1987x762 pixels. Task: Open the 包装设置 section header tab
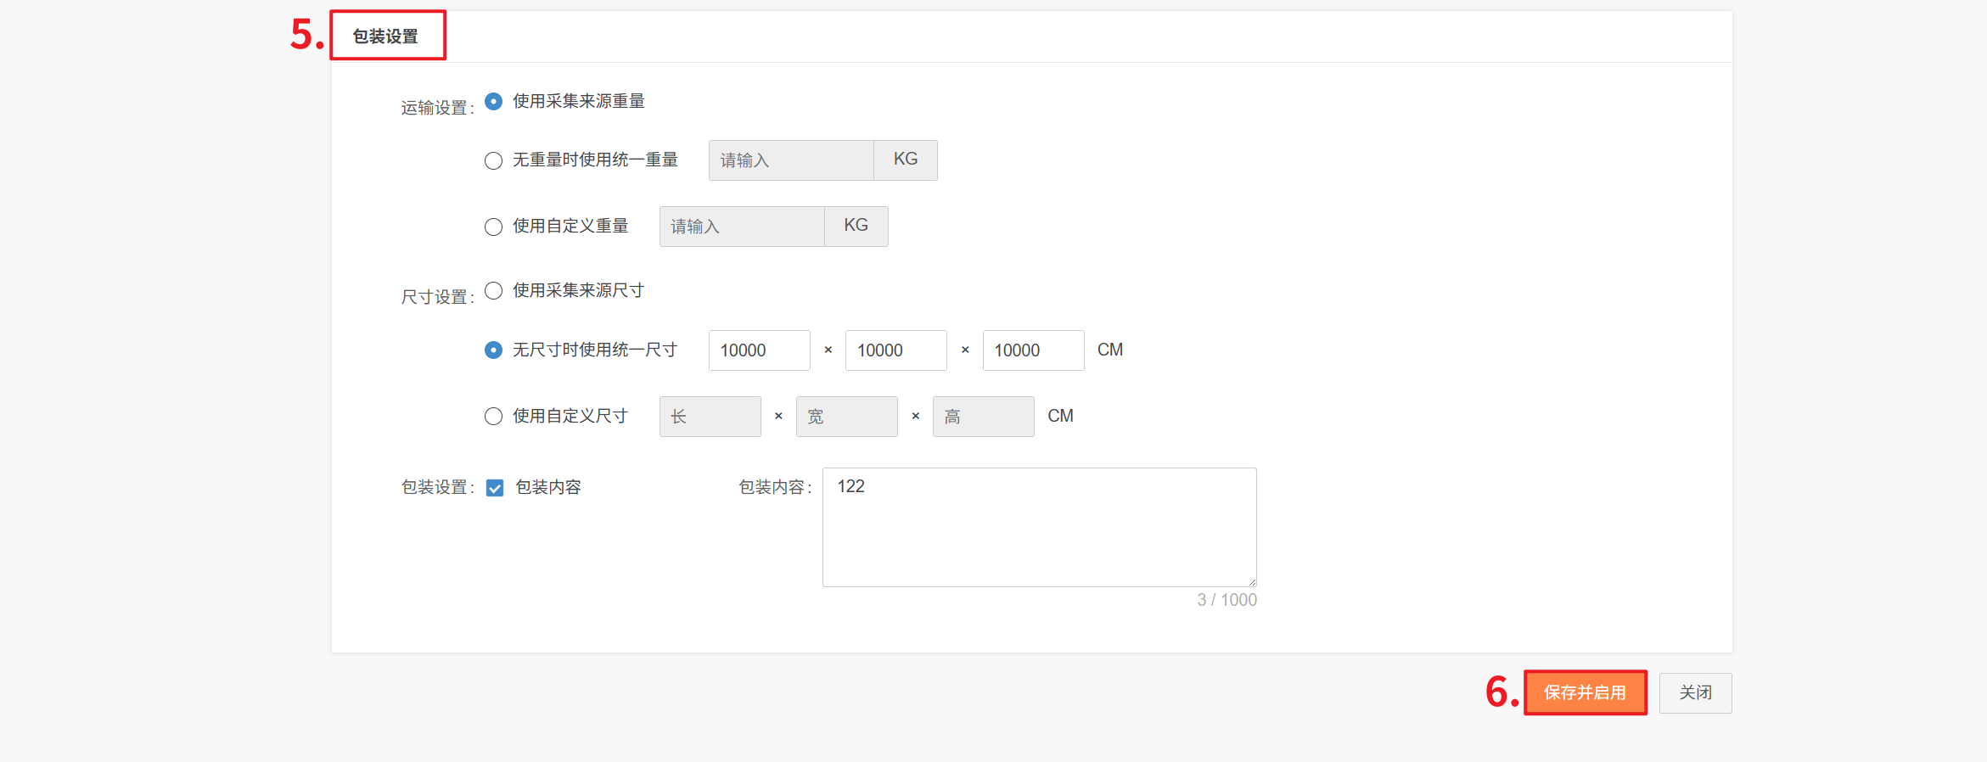(x=386, y=36)
